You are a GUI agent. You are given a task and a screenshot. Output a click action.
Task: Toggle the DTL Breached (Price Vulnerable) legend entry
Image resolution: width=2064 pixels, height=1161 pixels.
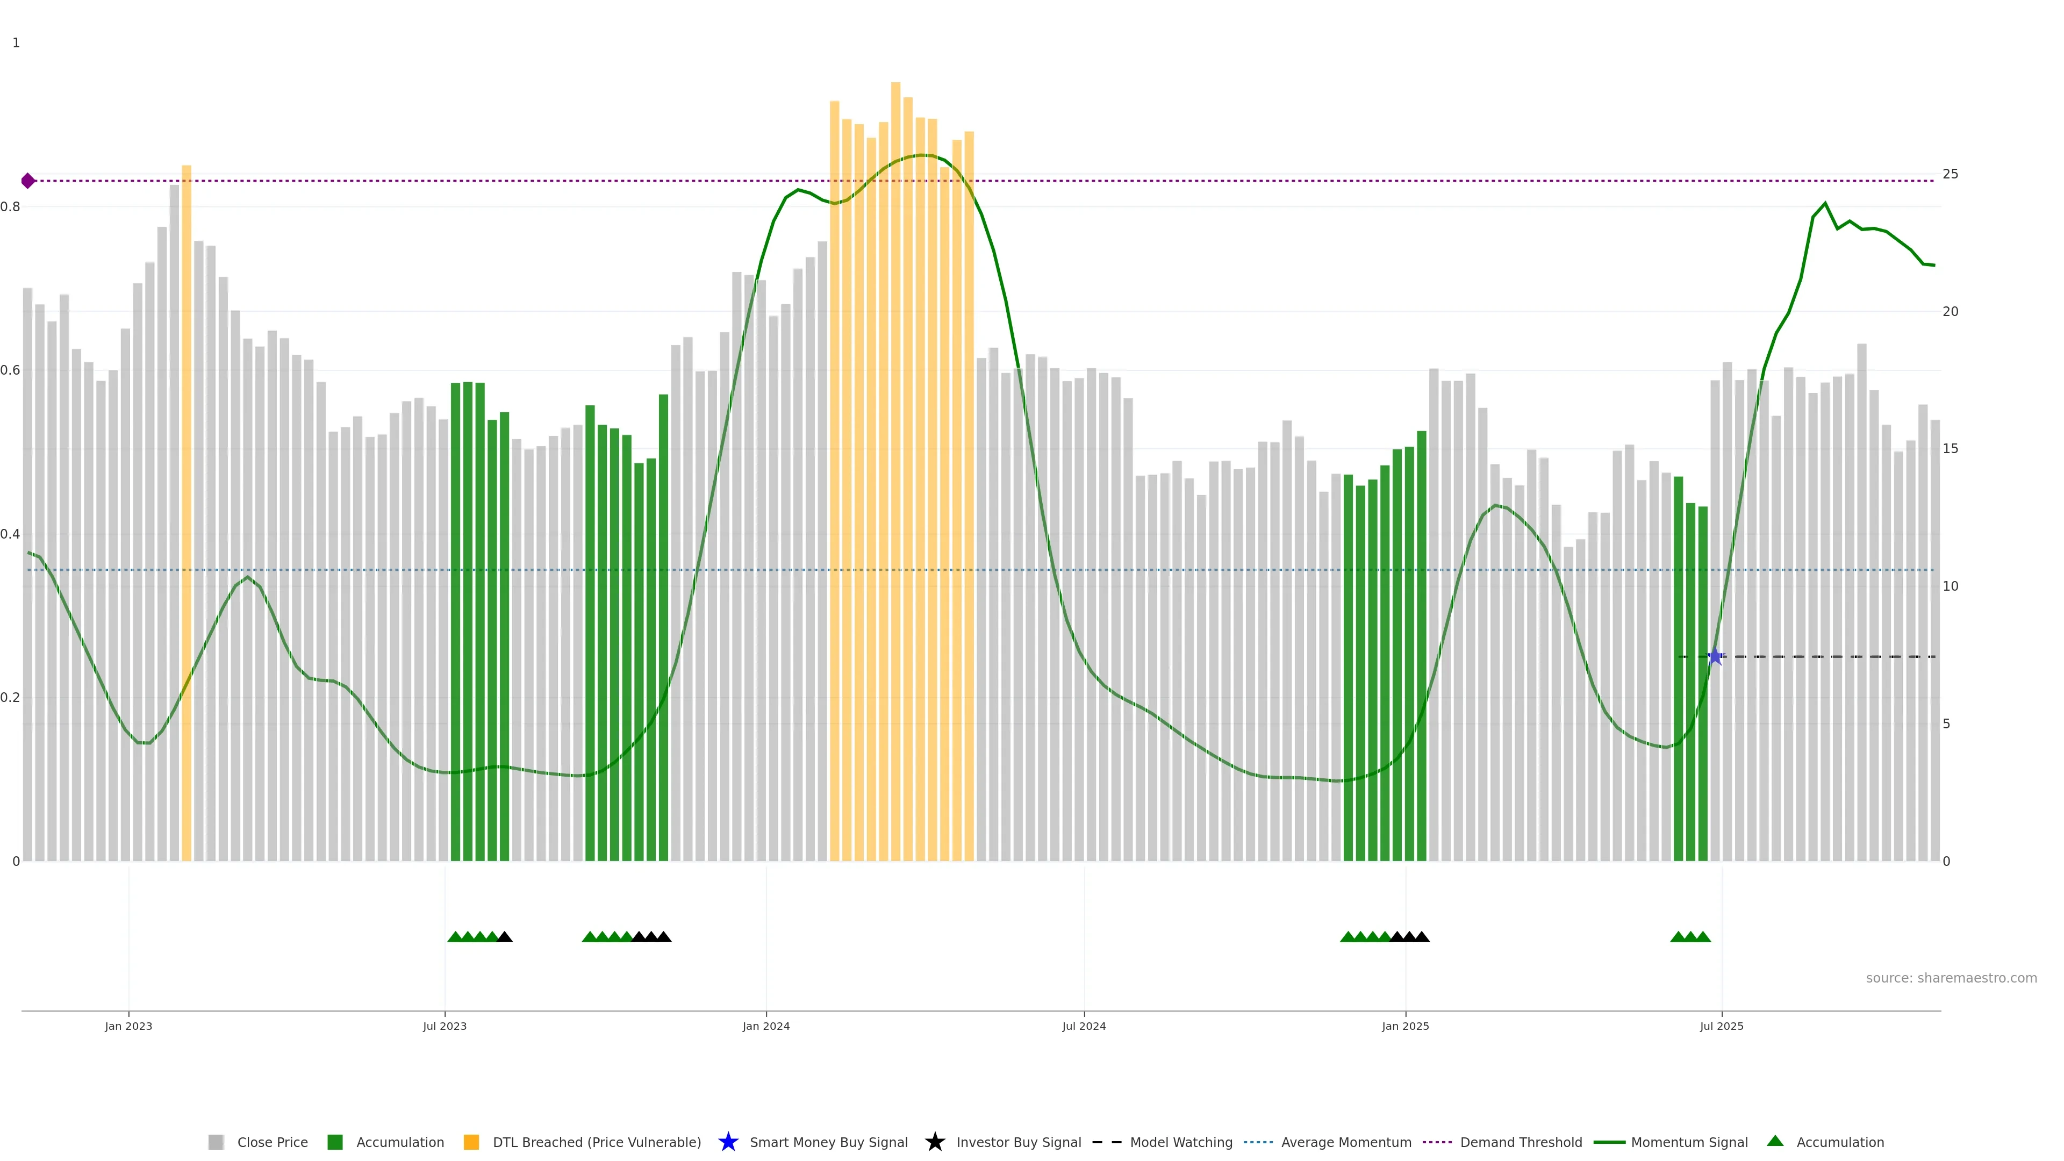tap(596, 1142)
